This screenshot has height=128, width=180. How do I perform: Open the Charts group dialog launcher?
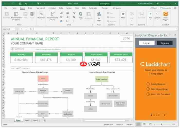tap(93, 25)
